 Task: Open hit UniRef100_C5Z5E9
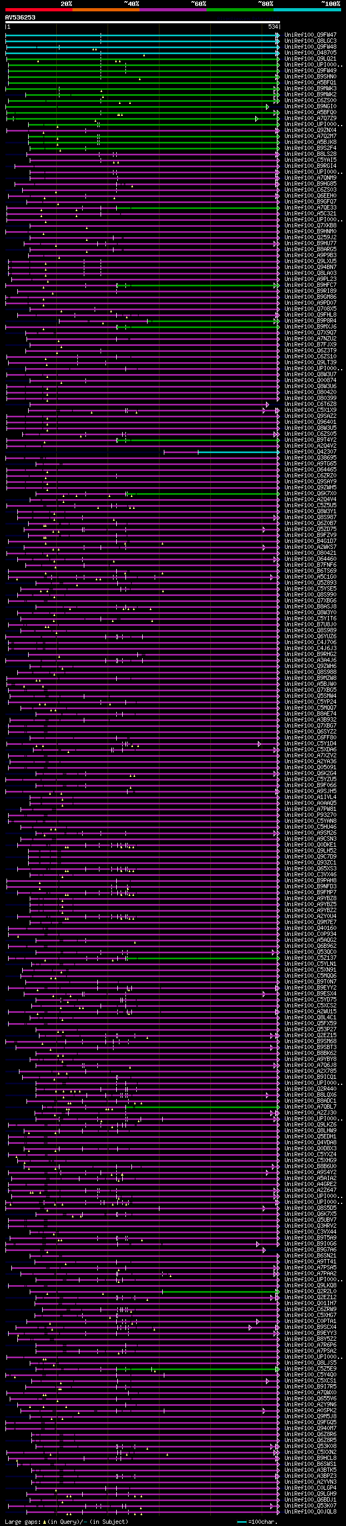coord(310,1369)
